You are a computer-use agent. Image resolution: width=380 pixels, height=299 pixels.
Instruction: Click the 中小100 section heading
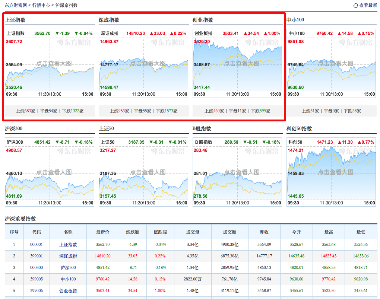click(295, 20)
